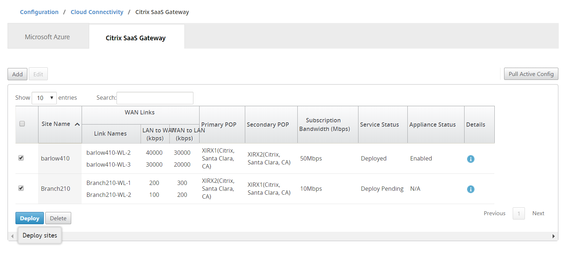Click Pull Active Config button

[531, 74]
